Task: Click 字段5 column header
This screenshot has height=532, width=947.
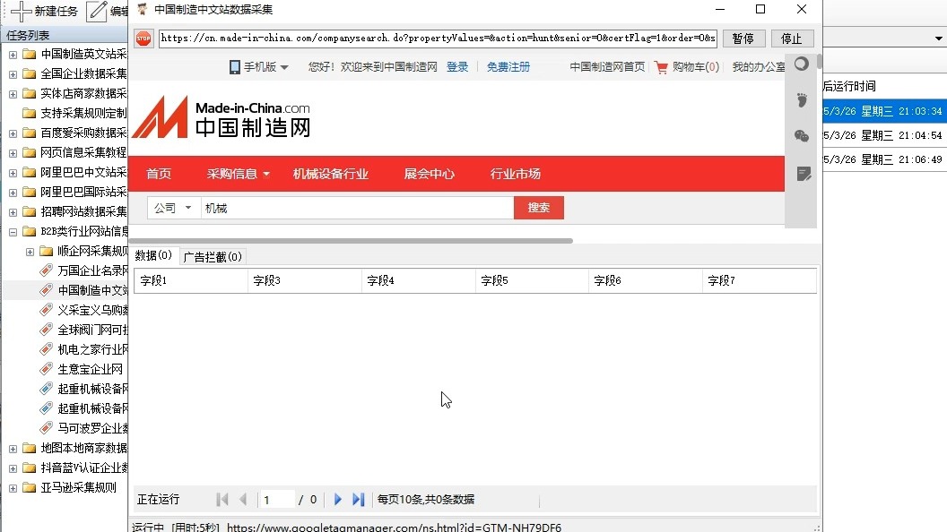Action: (532, 280)
